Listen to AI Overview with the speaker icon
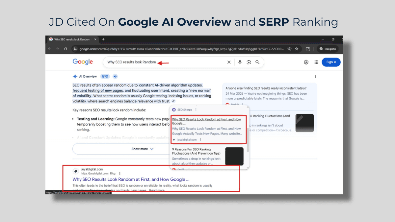 [115, 76]
